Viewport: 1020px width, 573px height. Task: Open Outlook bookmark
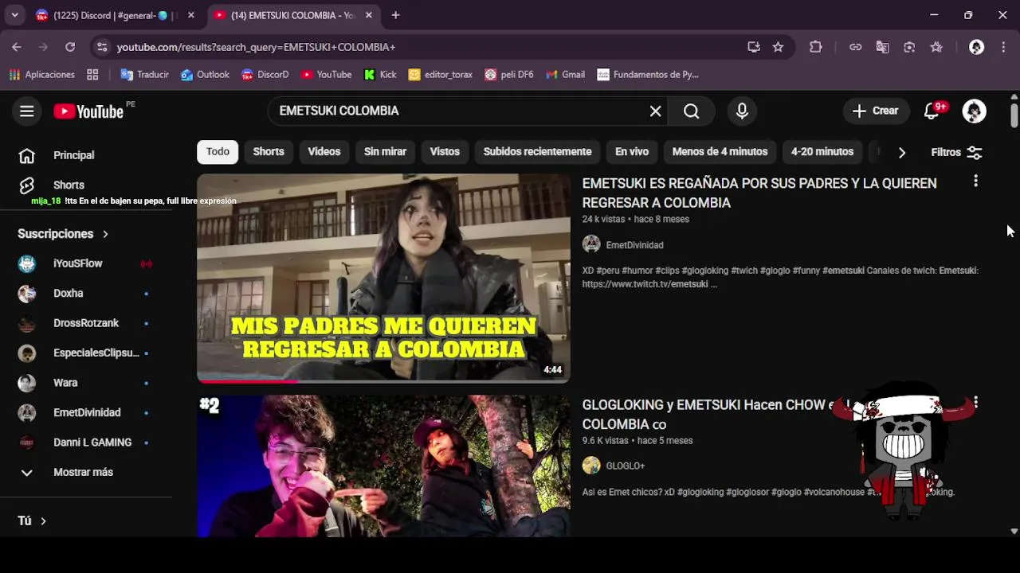point(205,75)
